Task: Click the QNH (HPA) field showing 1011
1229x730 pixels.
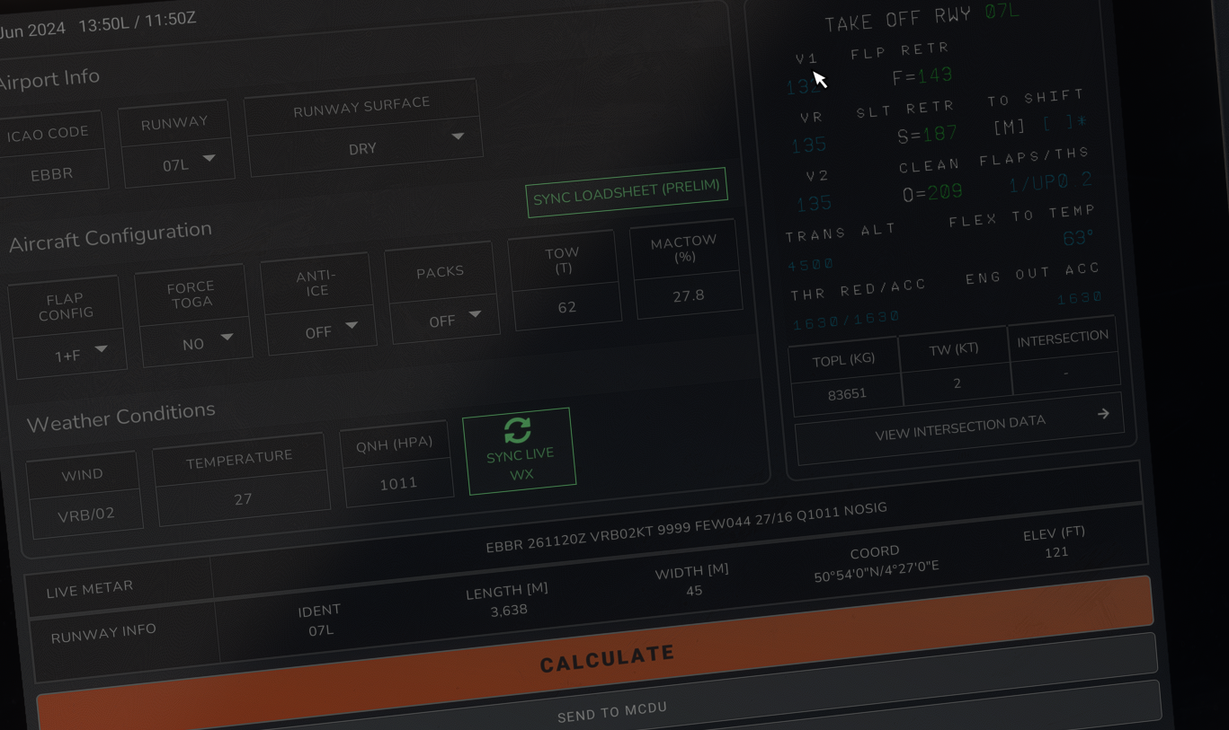Action: click(398, 483)
